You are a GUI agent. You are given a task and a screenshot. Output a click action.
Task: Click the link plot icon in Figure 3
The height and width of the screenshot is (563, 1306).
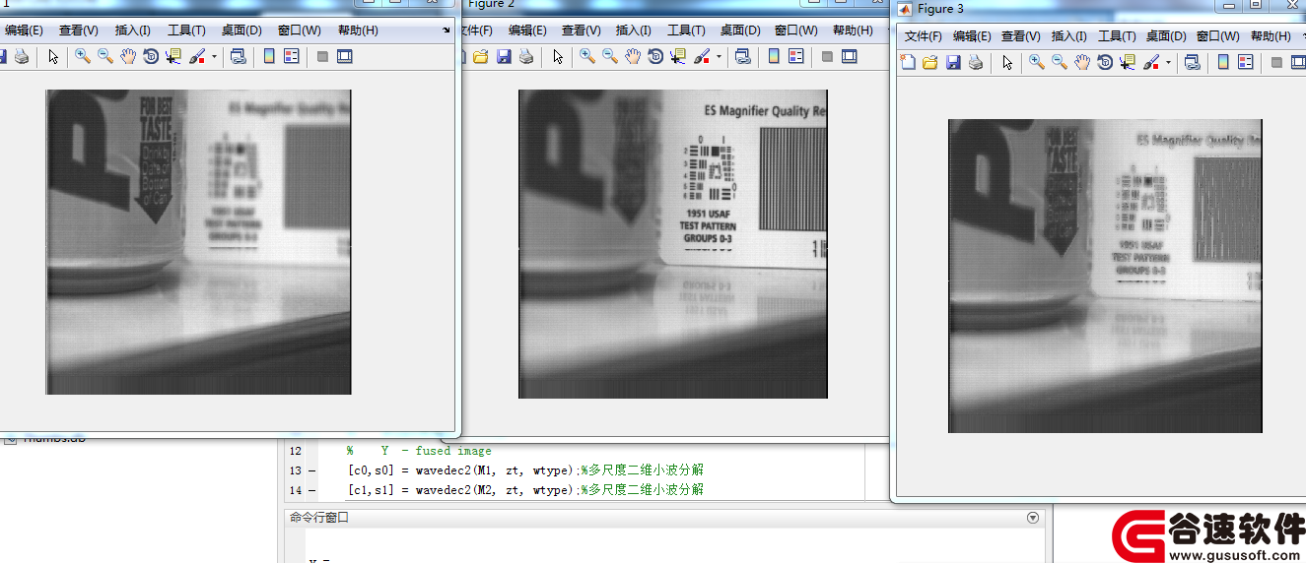pyautogui.click(x=1192, y=62)
